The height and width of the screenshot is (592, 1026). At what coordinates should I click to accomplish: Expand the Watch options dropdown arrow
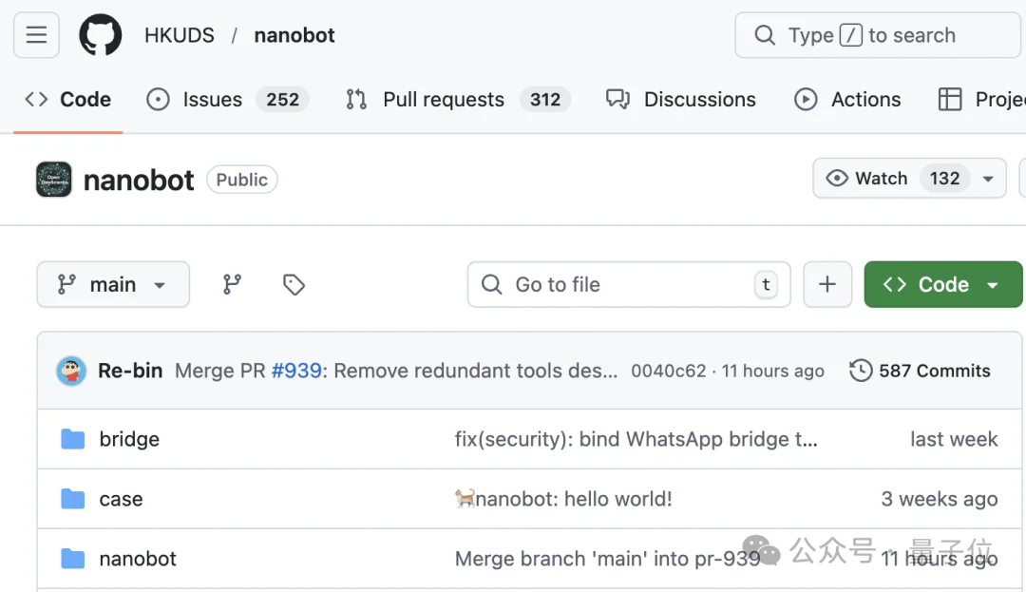point(988,179)
